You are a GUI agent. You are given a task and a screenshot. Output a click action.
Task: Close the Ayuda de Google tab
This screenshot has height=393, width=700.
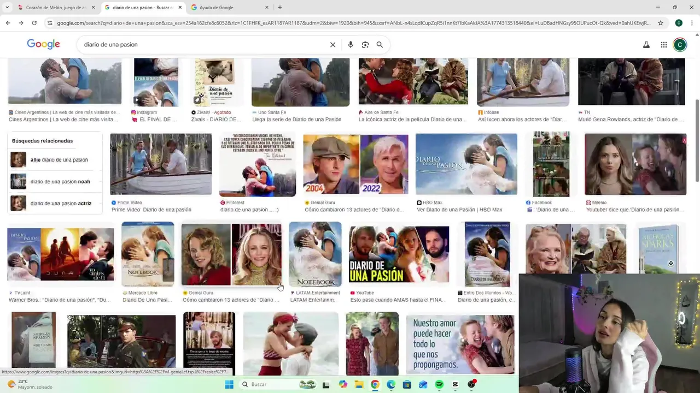point(267,8)
